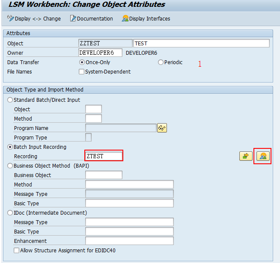The width and height of the screenshot is (280, 263).
Task: Click the Attributes section header
Action: pyautogui.click(x=138, y=33)
